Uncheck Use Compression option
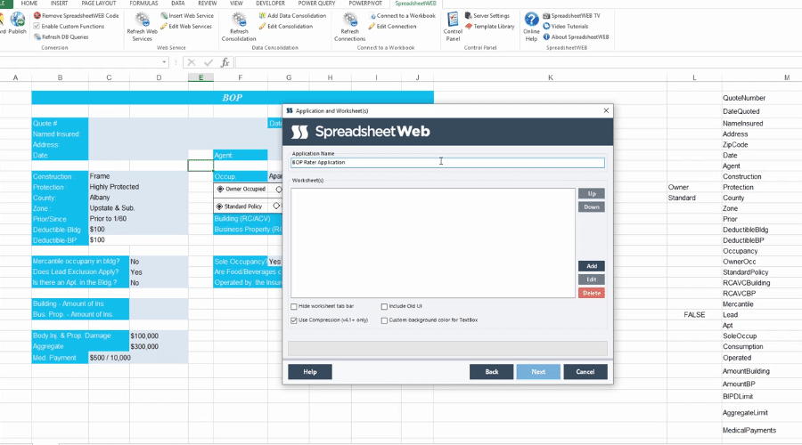 coord(294,320)
